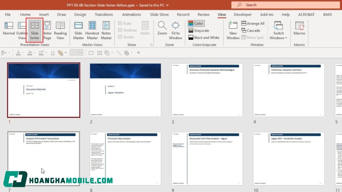Open the Notes Master view
The image size is (342, 192).
click(106, 30)
